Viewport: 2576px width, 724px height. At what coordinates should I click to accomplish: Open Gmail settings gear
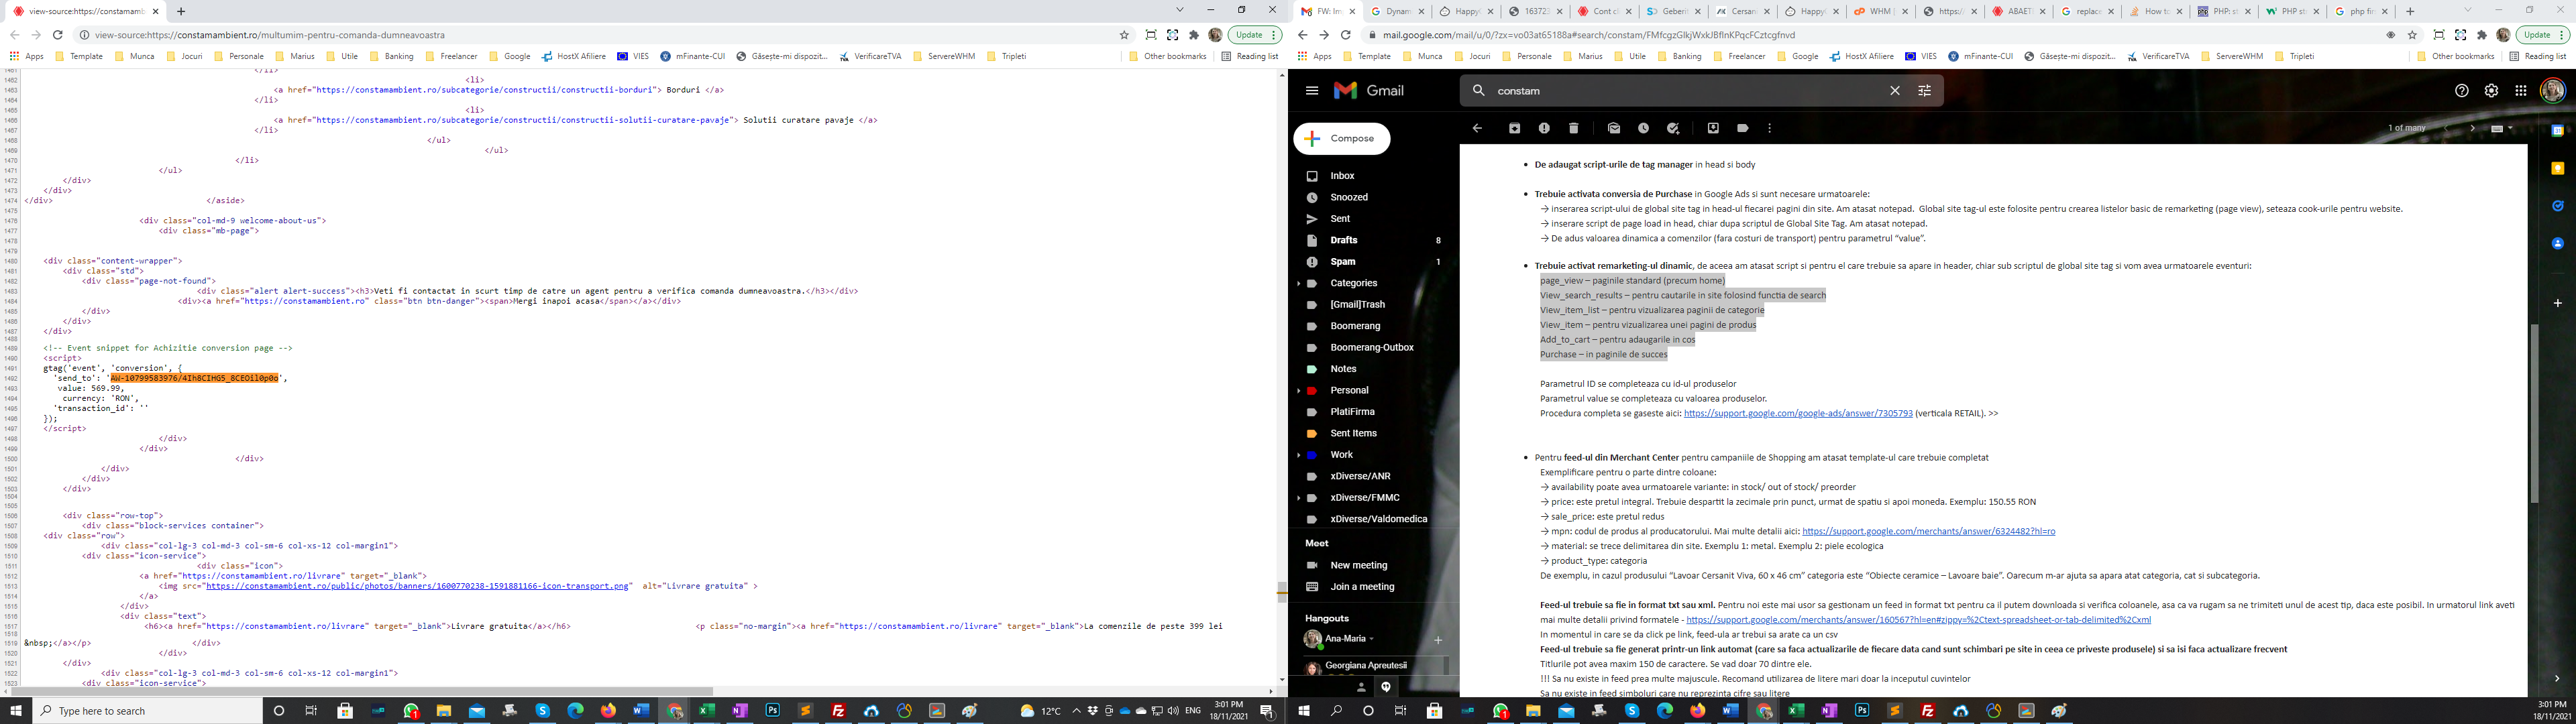2491,90
